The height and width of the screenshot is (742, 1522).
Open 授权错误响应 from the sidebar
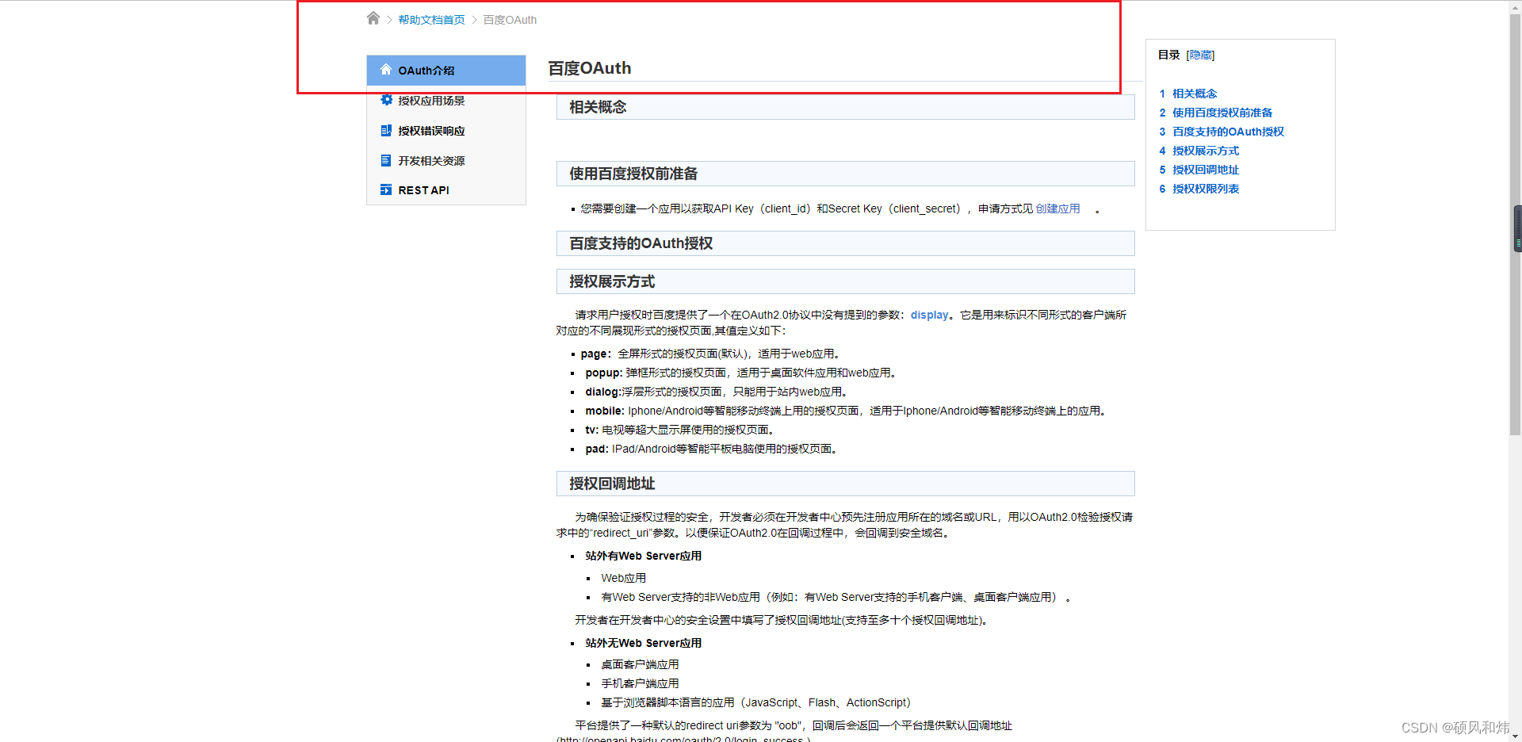click(431, 130)
